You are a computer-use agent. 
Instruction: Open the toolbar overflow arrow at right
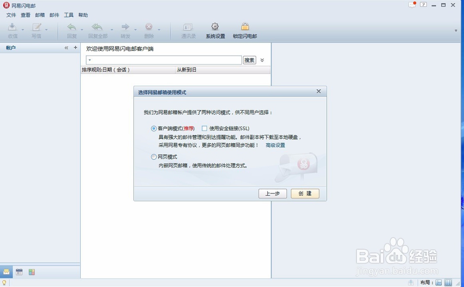click(456, 30)
